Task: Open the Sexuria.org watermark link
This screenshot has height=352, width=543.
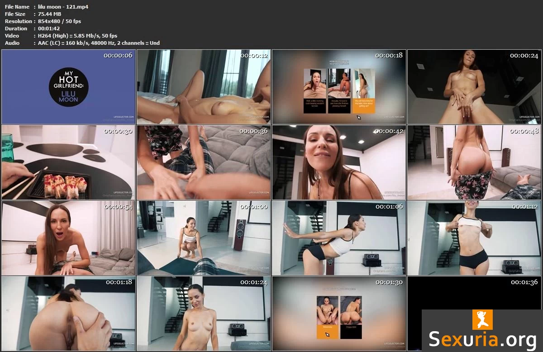Action: (x=482, y=339)
